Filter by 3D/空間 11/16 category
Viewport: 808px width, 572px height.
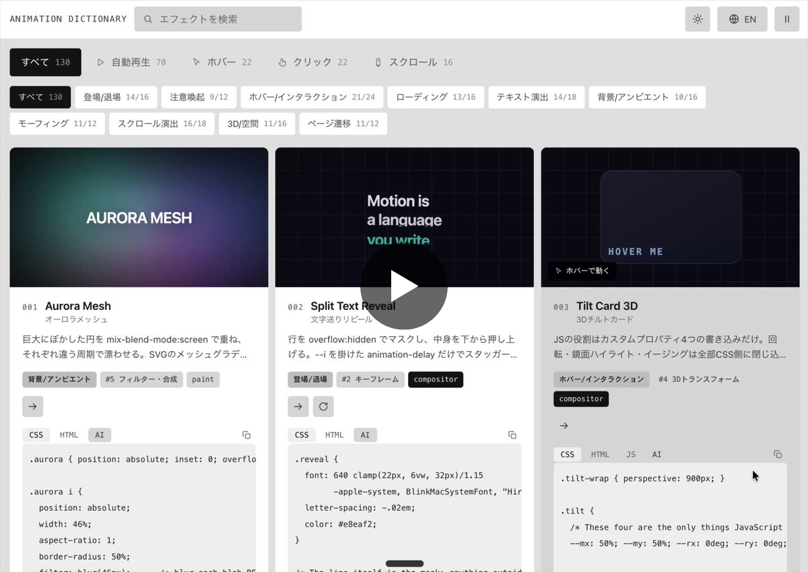point(257,124)
